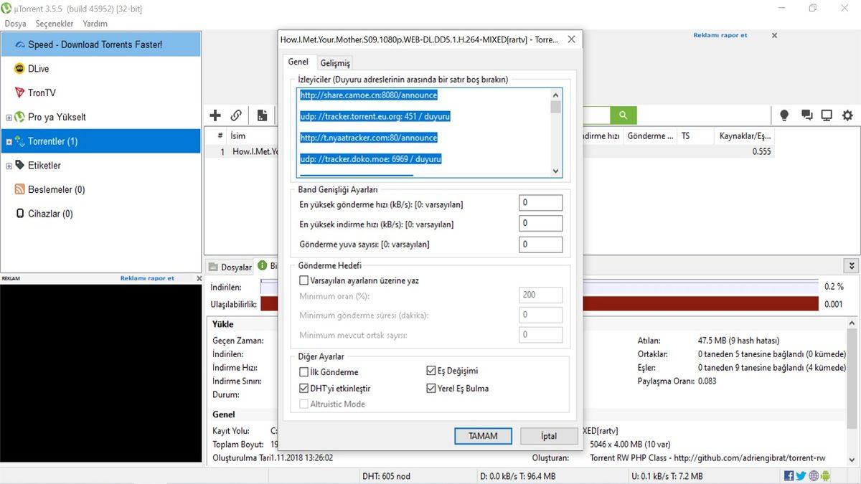Click the Twitter icon in the status bar
861x484 pixels.
801,475
